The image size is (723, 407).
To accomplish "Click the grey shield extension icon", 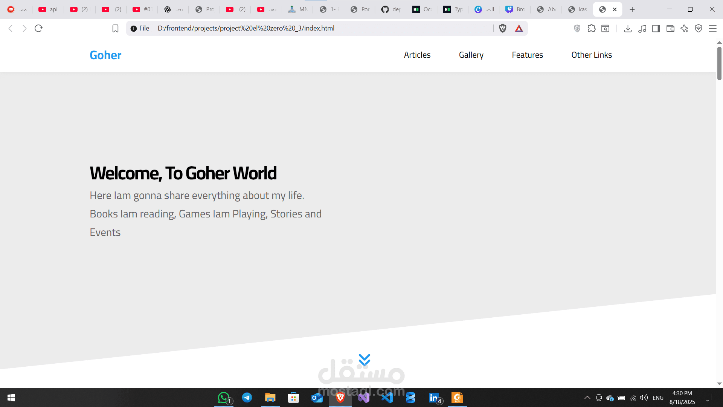I will [577, 28].
